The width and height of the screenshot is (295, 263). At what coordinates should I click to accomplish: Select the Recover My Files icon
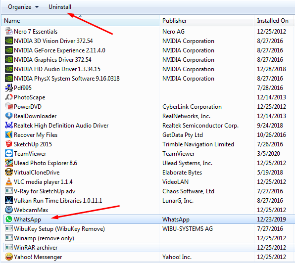click(9, 134)
